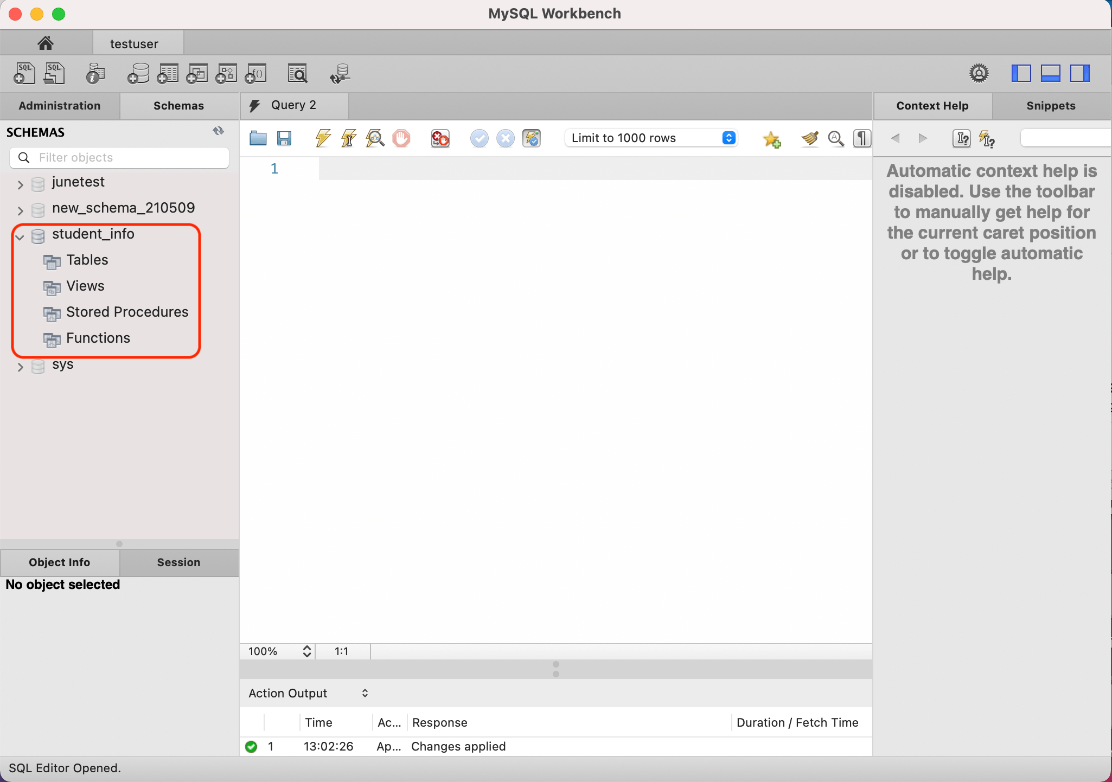Expand the junetest schema
This screenshot has height=782, width=1112.
(x=20, y=184)
